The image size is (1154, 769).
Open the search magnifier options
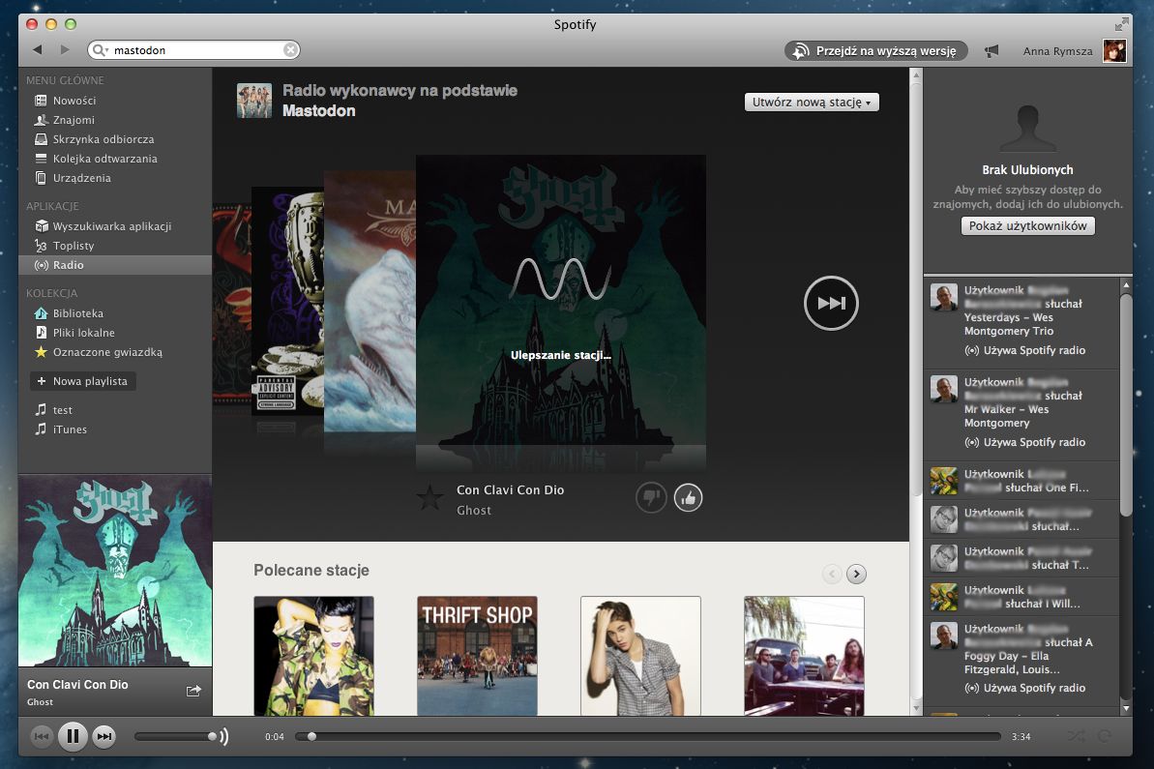tap(100, 50)
